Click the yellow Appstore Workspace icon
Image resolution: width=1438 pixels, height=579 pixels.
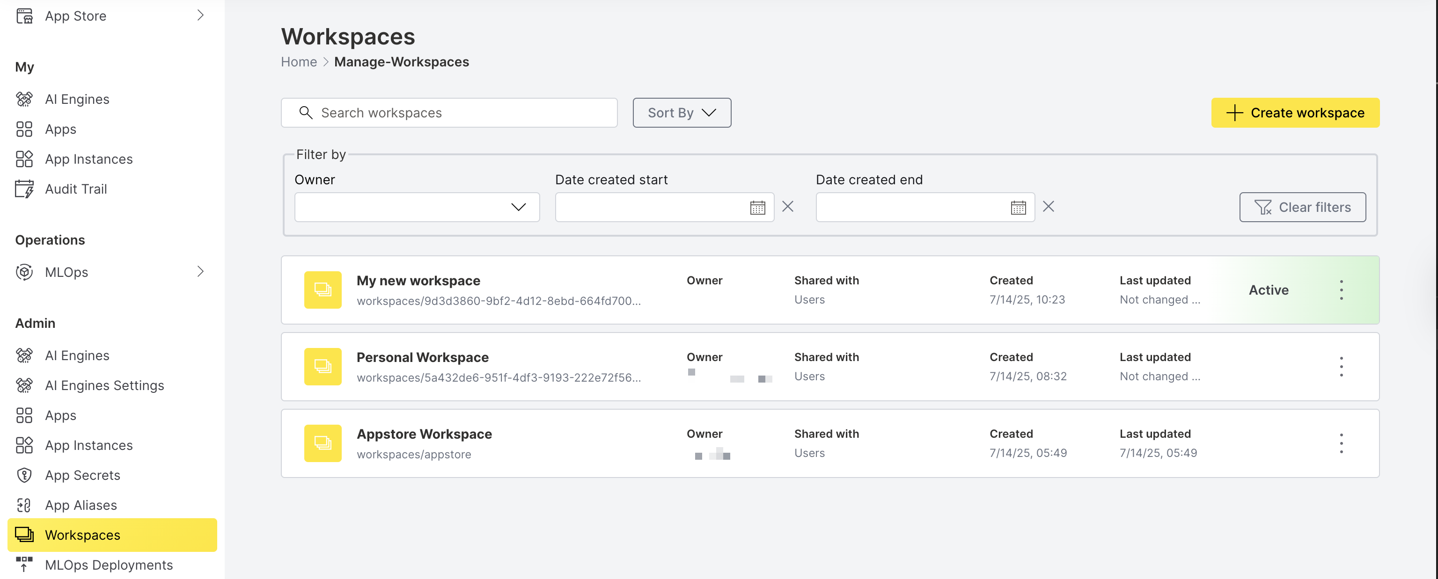tap(323, 443)
